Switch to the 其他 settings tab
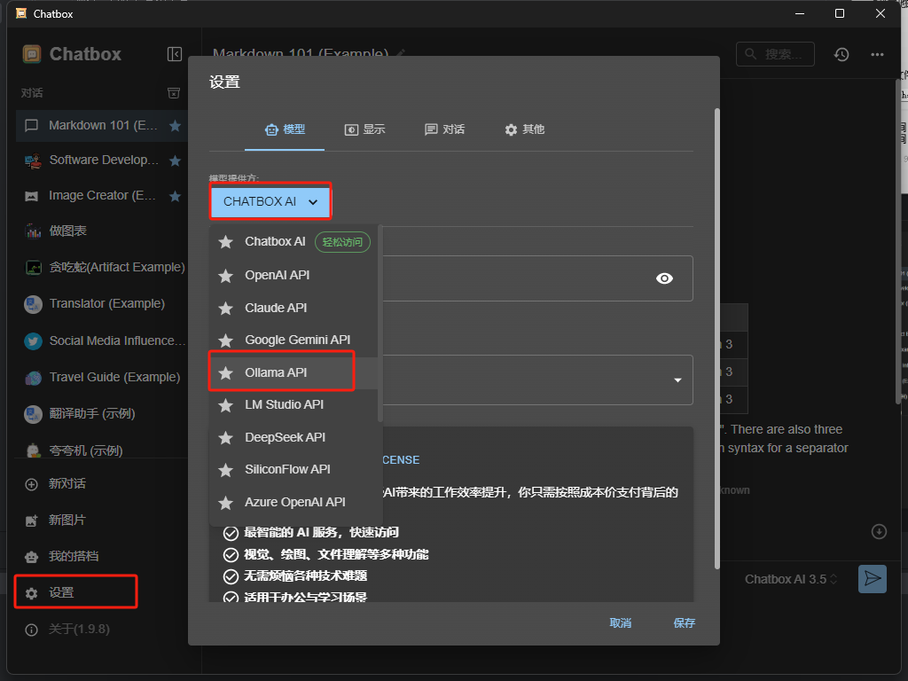This screenshot has width=908, height=681. click(x=524, y=129)
